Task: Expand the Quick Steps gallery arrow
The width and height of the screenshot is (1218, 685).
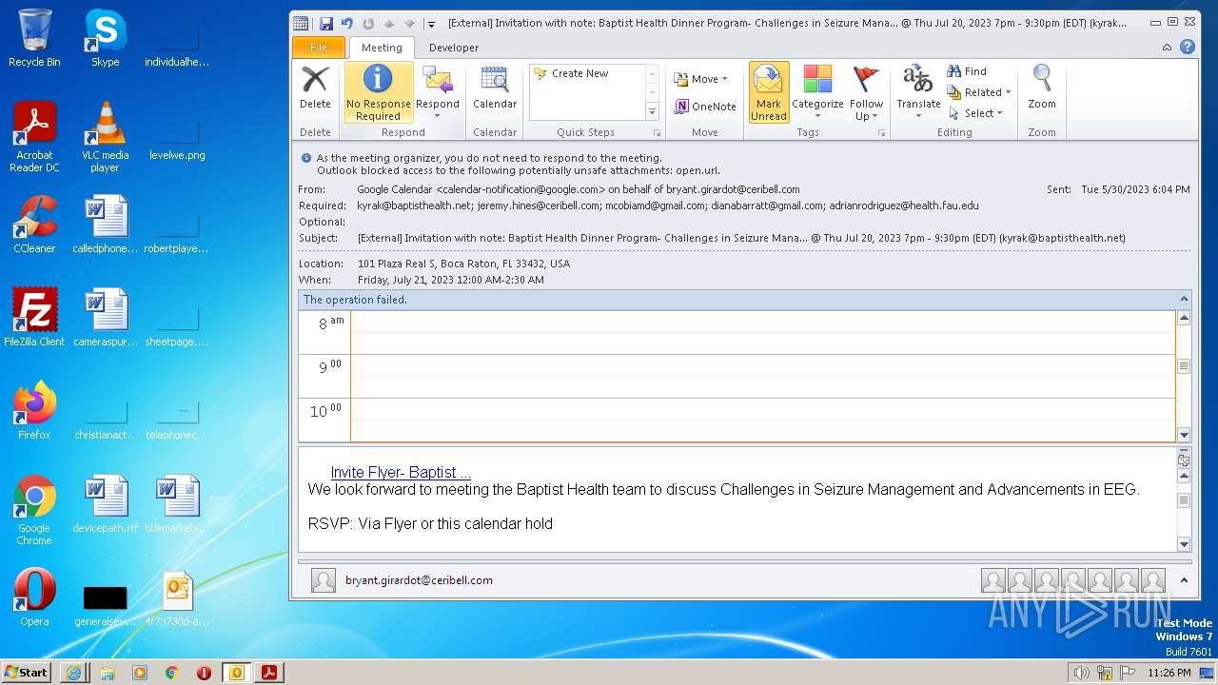Action: [x=653, y=111]
